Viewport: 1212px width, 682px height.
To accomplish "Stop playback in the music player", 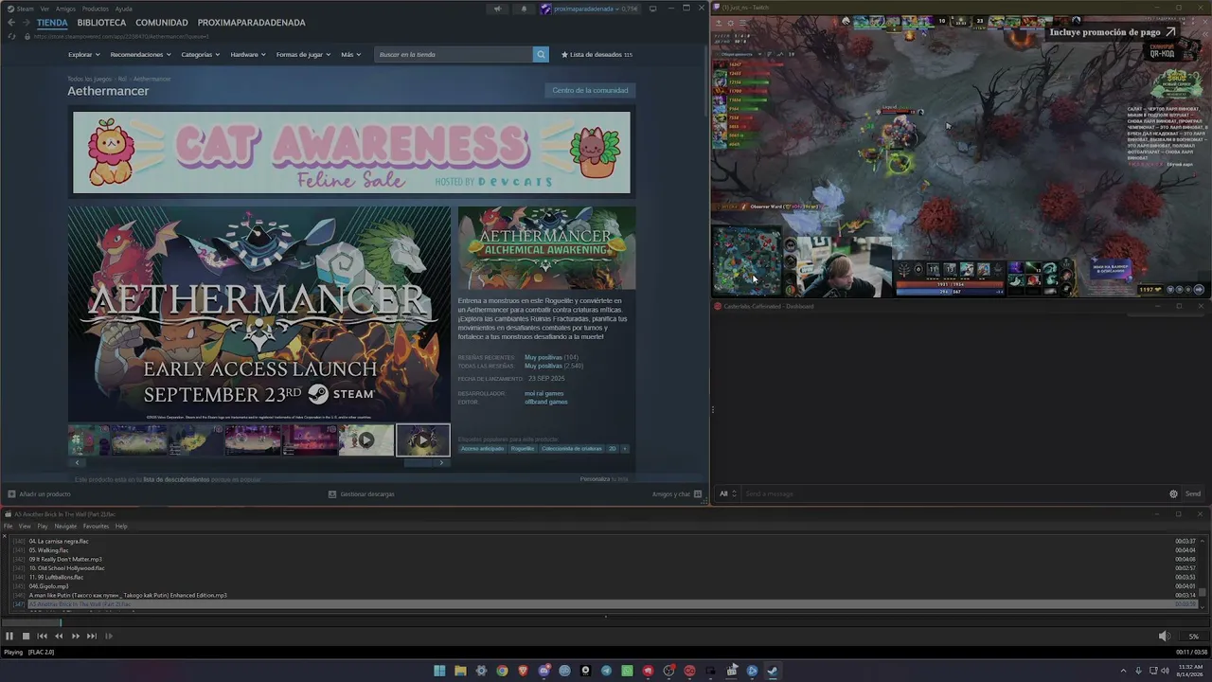I will click(26, 637).
